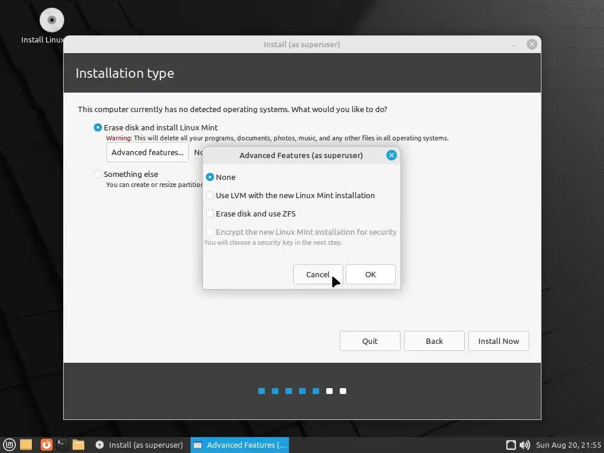
Task: Show desktop from the taskbar icon
Action: point(26,445)
